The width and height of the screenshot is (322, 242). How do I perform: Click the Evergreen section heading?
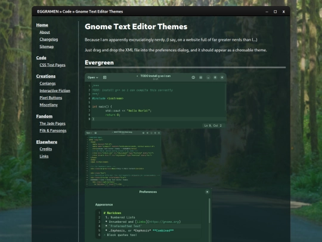point(99,63)
